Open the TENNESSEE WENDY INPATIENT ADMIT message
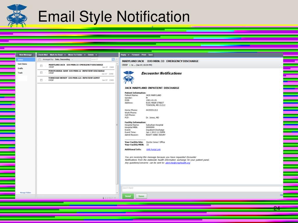298x223 pixels. point(76,80)
